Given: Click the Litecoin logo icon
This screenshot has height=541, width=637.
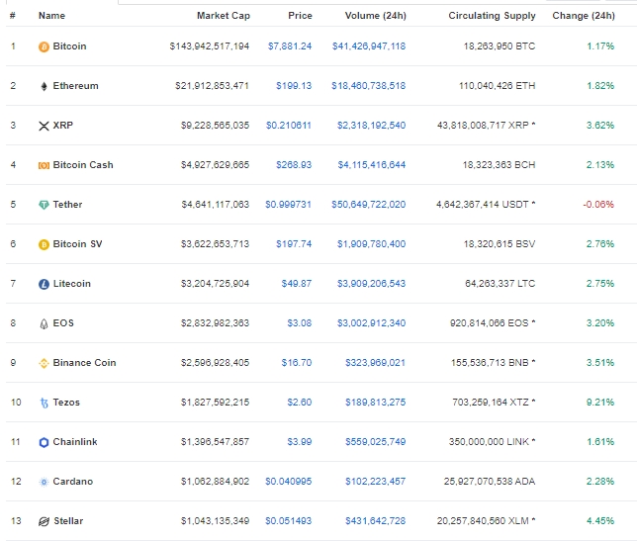Looking at the screenshot, I should tap(44, 284).
